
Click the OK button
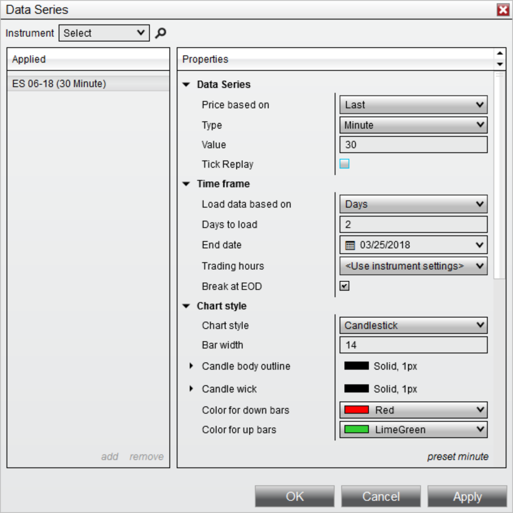(295, 496)
